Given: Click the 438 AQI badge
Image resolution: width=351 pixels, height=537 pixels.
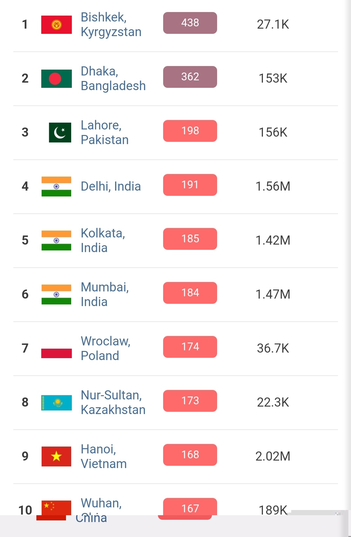Looking at the screenshot, I should tap(190, 23).
